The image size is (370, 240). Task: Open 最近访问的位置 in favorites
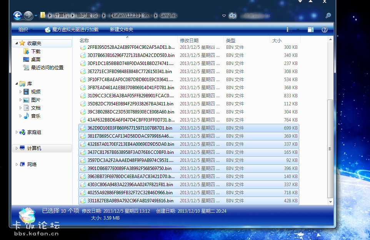point(47,67)
